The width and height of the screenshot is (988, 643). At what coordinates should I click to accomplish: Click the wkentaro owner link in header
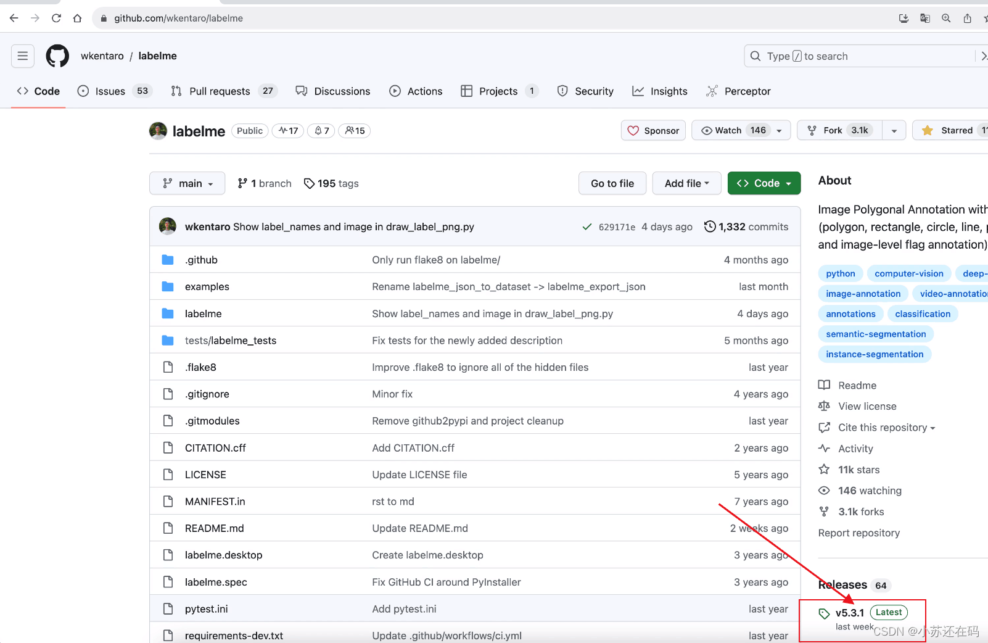point(102,56)
